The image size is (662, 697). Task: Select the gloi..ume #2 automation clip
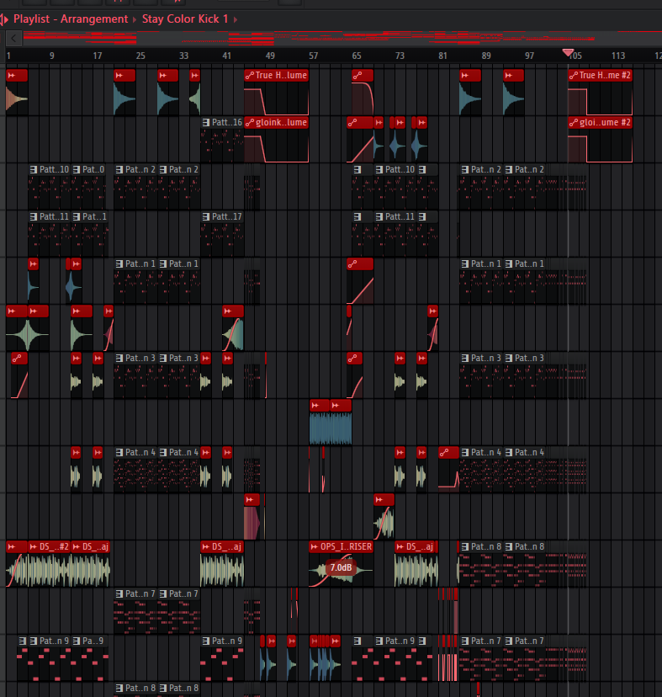[x=601, y=140]
